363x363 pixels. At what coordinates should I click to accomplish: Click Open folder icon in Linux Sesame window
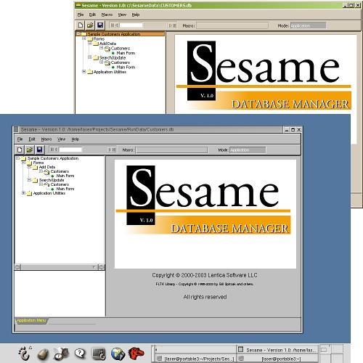tap(30, 150)
